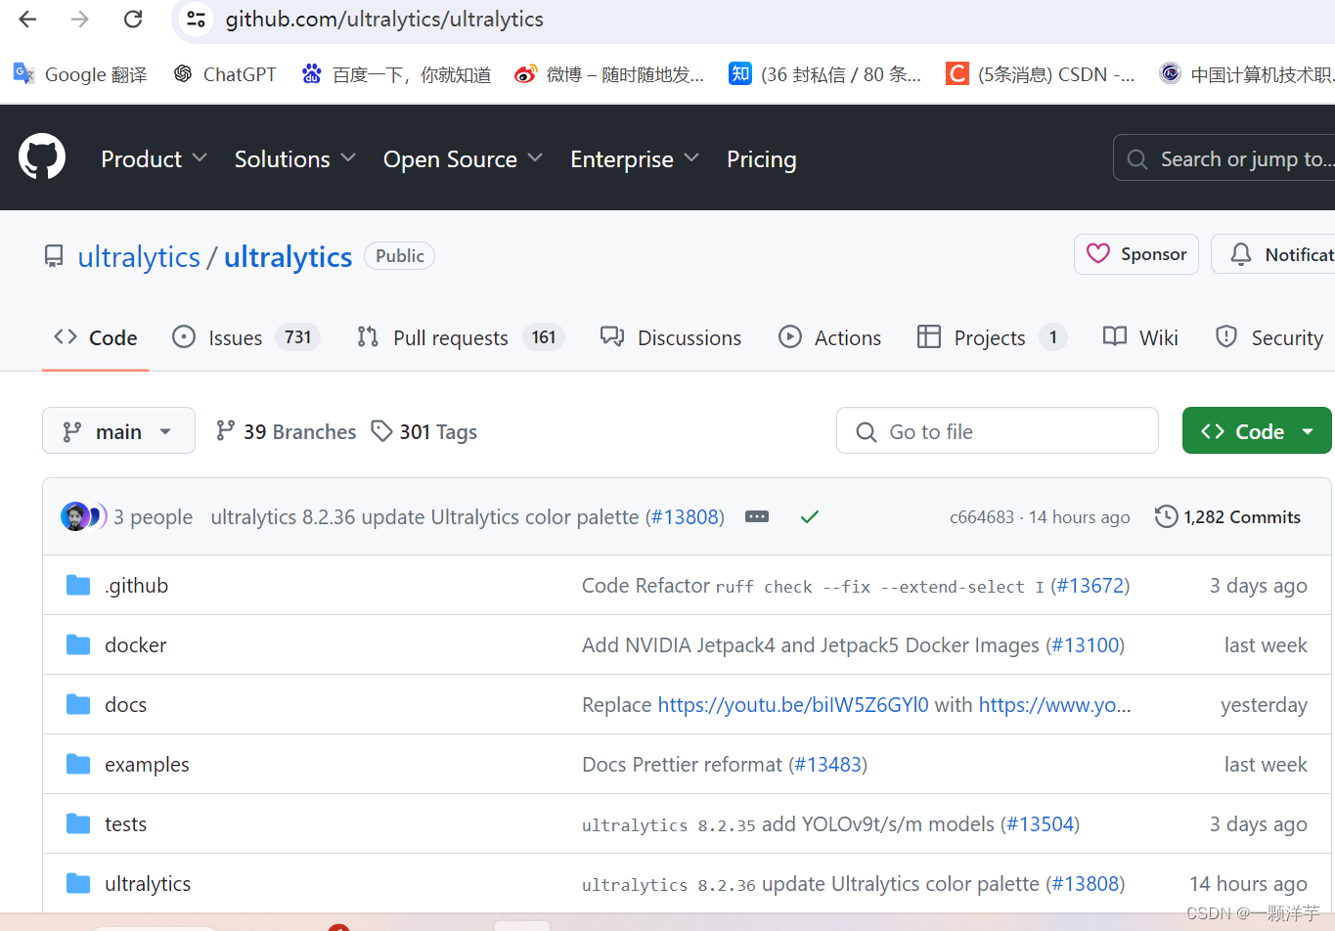Screen dimensions: 1335x931
Task: Open the 微博 bookmark
Action: pos(609,74)
